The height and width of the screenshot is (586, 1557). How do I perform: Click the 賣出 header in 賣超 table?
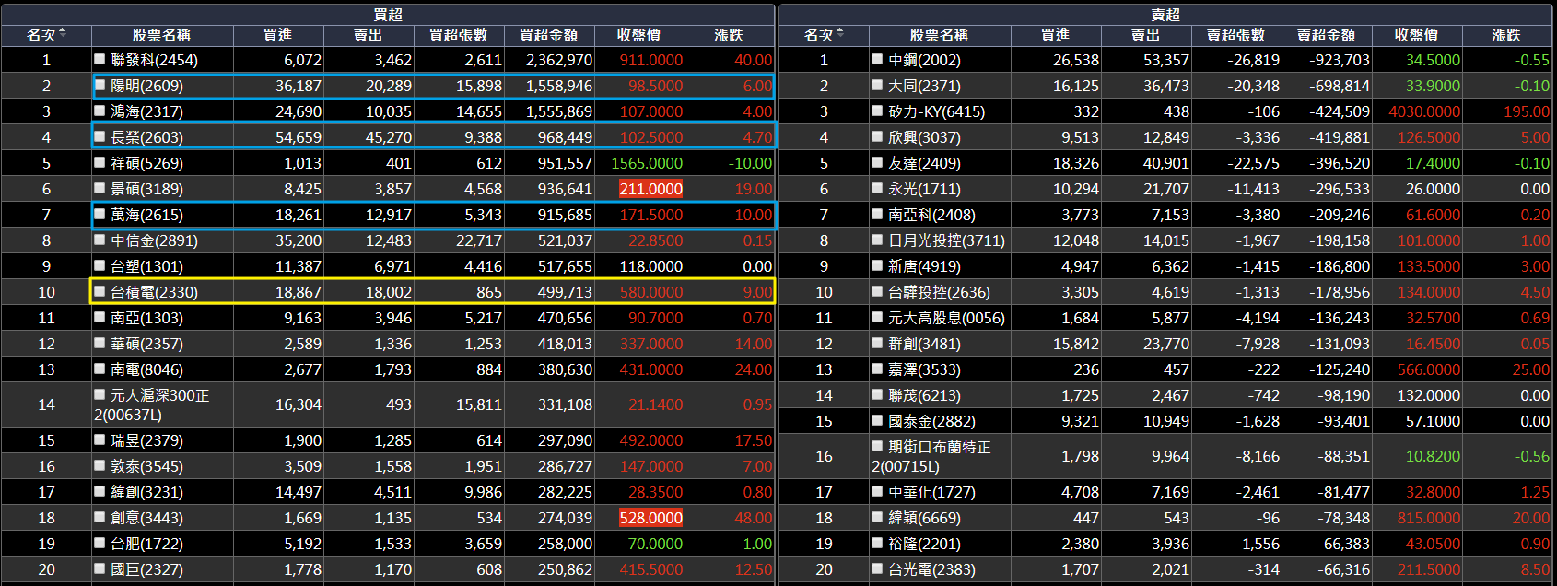pos(1145,35)
